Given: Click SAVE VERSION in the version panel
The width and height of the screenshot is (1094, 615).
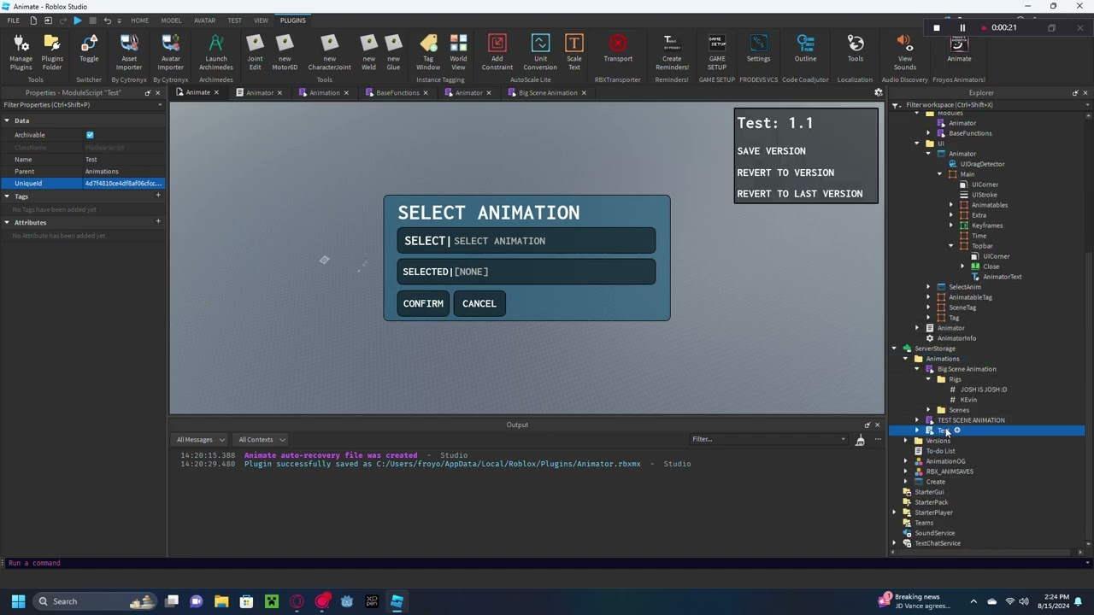Looking at the screenshot, I should tap(771, 151).
